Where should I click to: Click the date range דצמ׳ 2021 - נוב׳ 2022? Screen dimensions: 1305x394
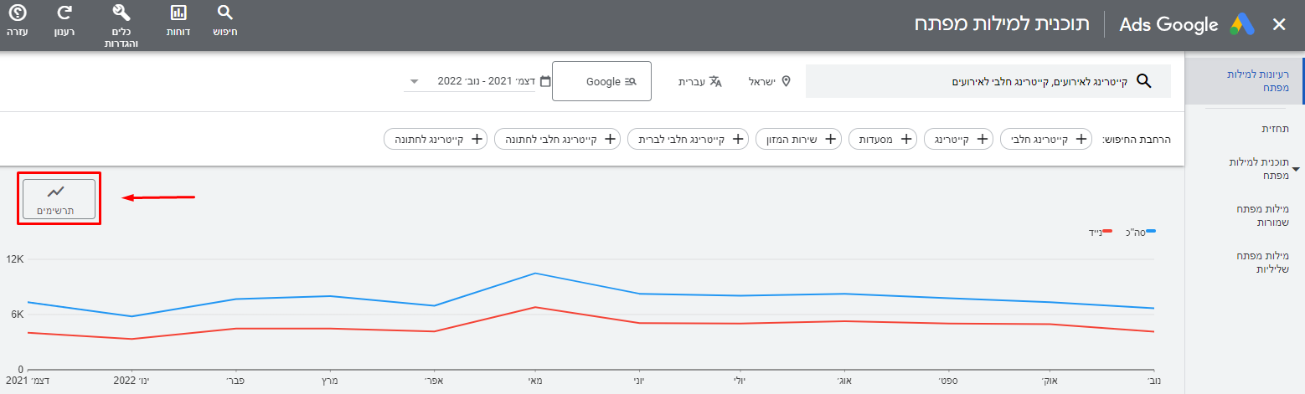tap(486, 81)
